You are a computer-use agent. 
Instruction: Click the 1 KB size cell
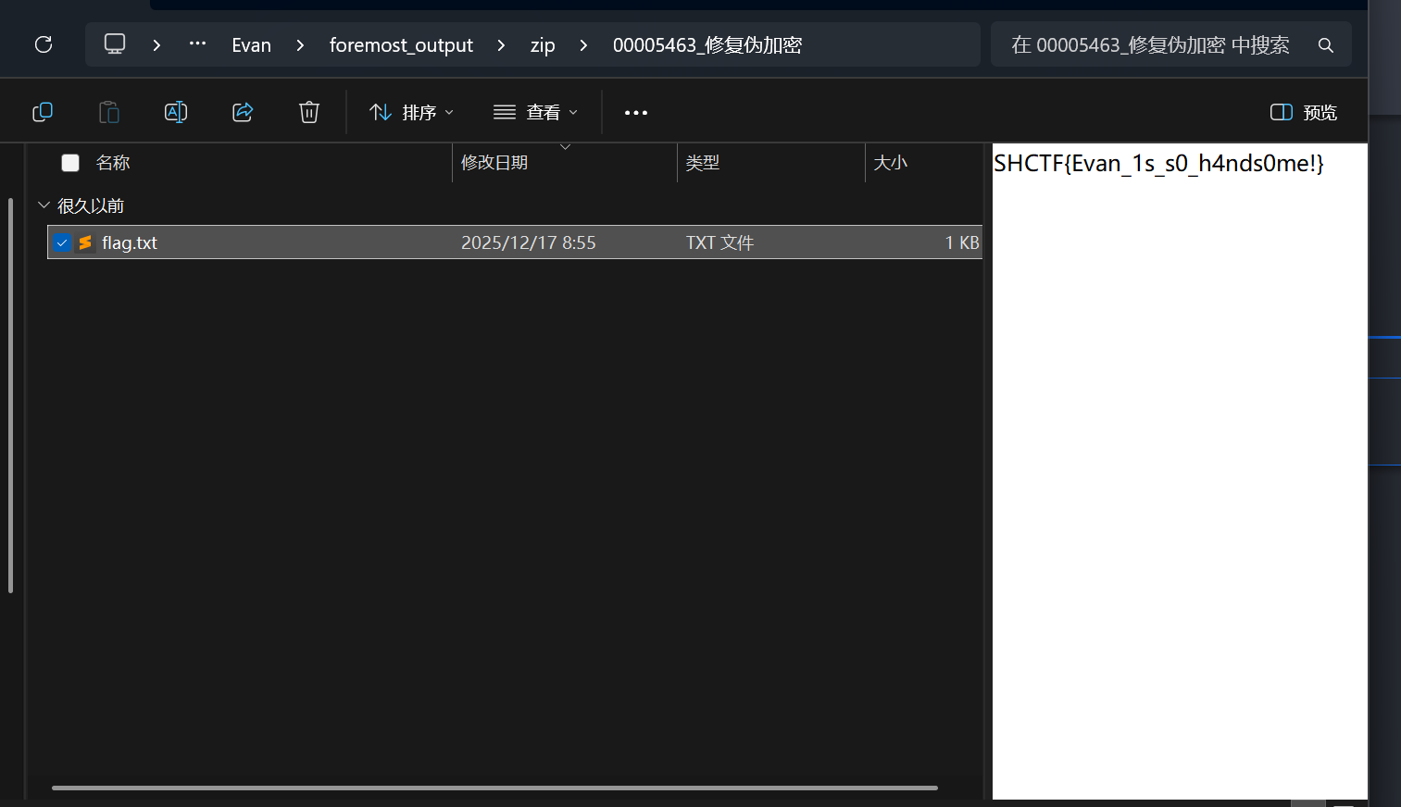tap(962, 242)
